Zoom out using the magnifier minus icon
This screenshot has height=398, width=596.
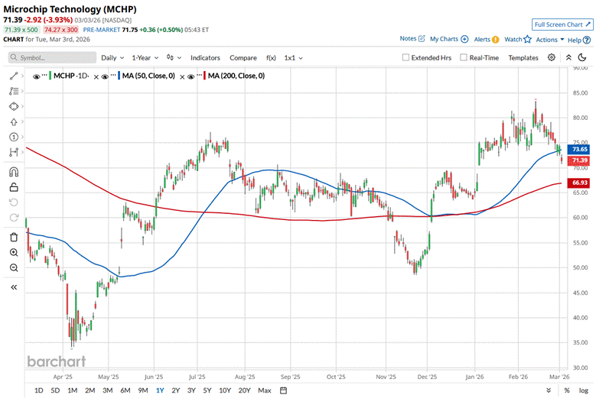click(x=14, y=267)
